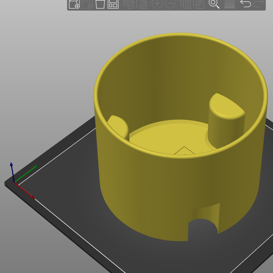Click the Split to parts icon

click(198, 4)
